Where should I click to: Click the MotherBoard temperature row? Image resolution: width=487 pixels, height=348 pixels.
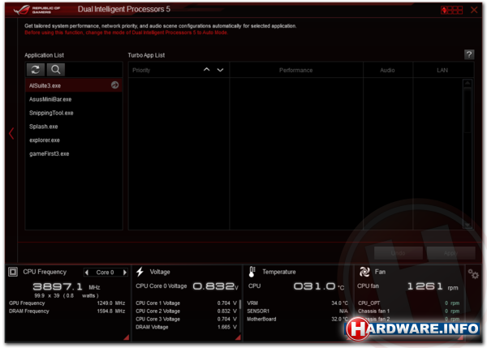tap(298, 319)
